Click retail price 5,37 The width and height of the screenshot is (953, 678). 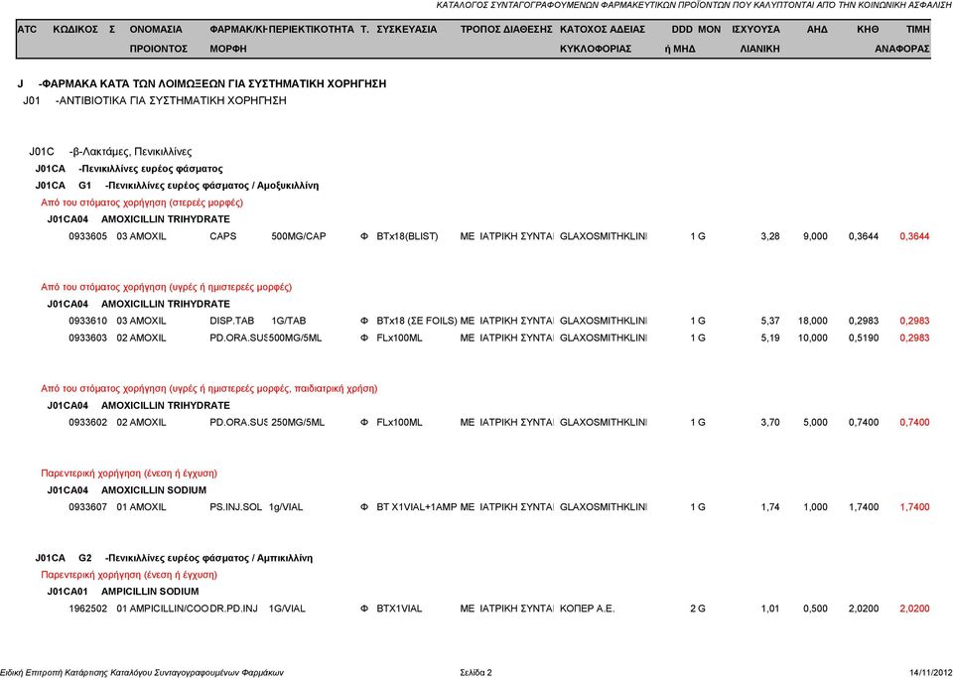click(770, 321)
